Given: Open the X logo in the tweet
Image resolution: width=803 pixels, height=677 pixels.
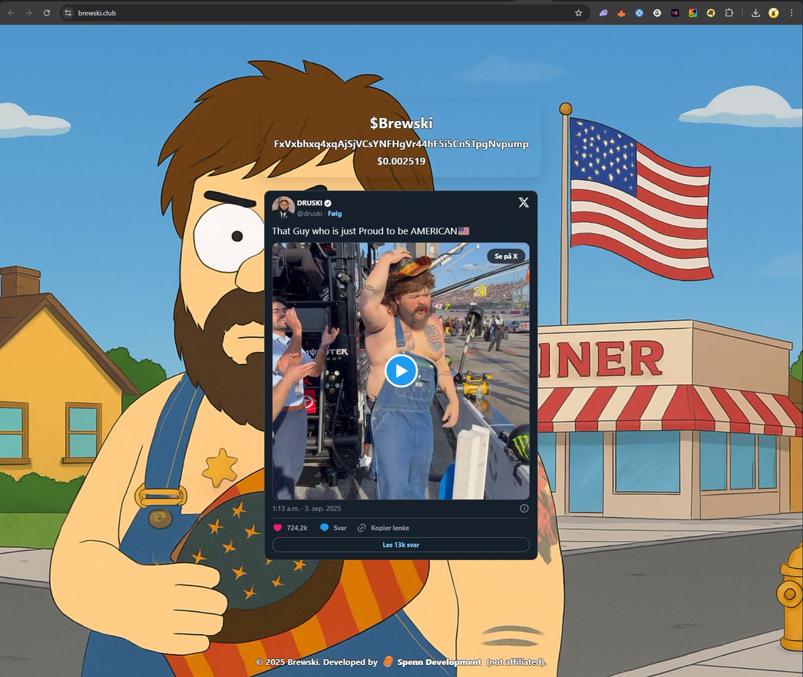Looking at the screenshot, I should (x=523, y=202).
